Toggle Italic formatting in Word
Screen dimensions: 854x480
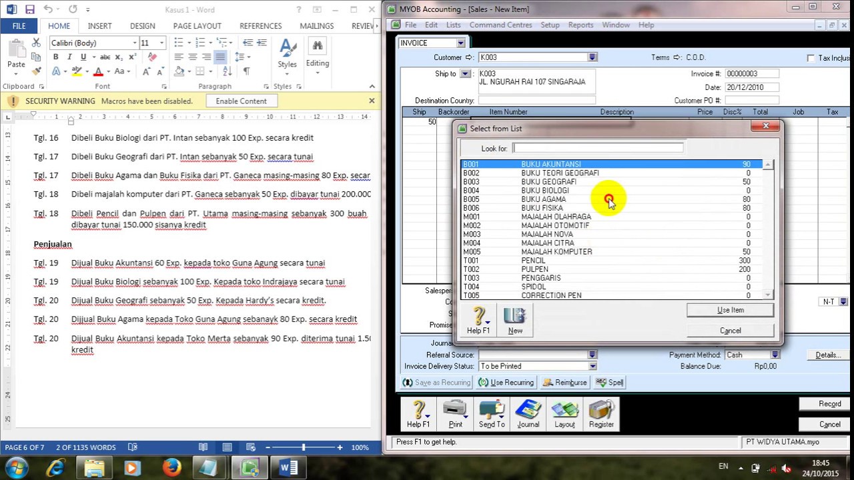point(69,57)
